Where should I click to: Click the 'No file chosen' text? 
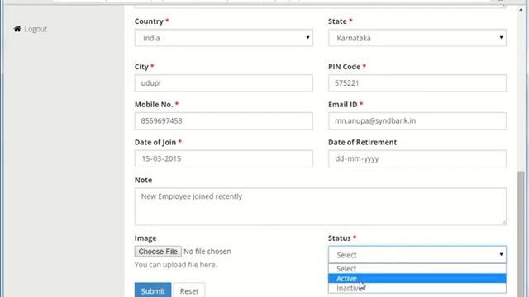207,252
